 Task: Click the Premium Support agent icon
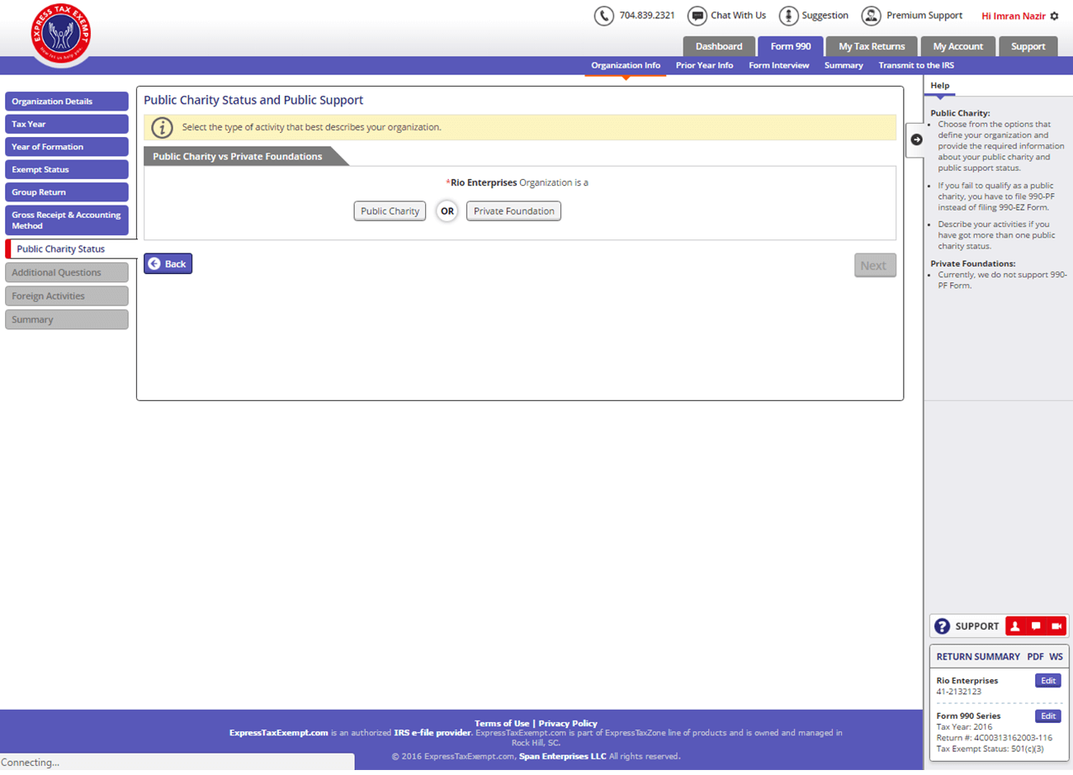coord(871,16)
